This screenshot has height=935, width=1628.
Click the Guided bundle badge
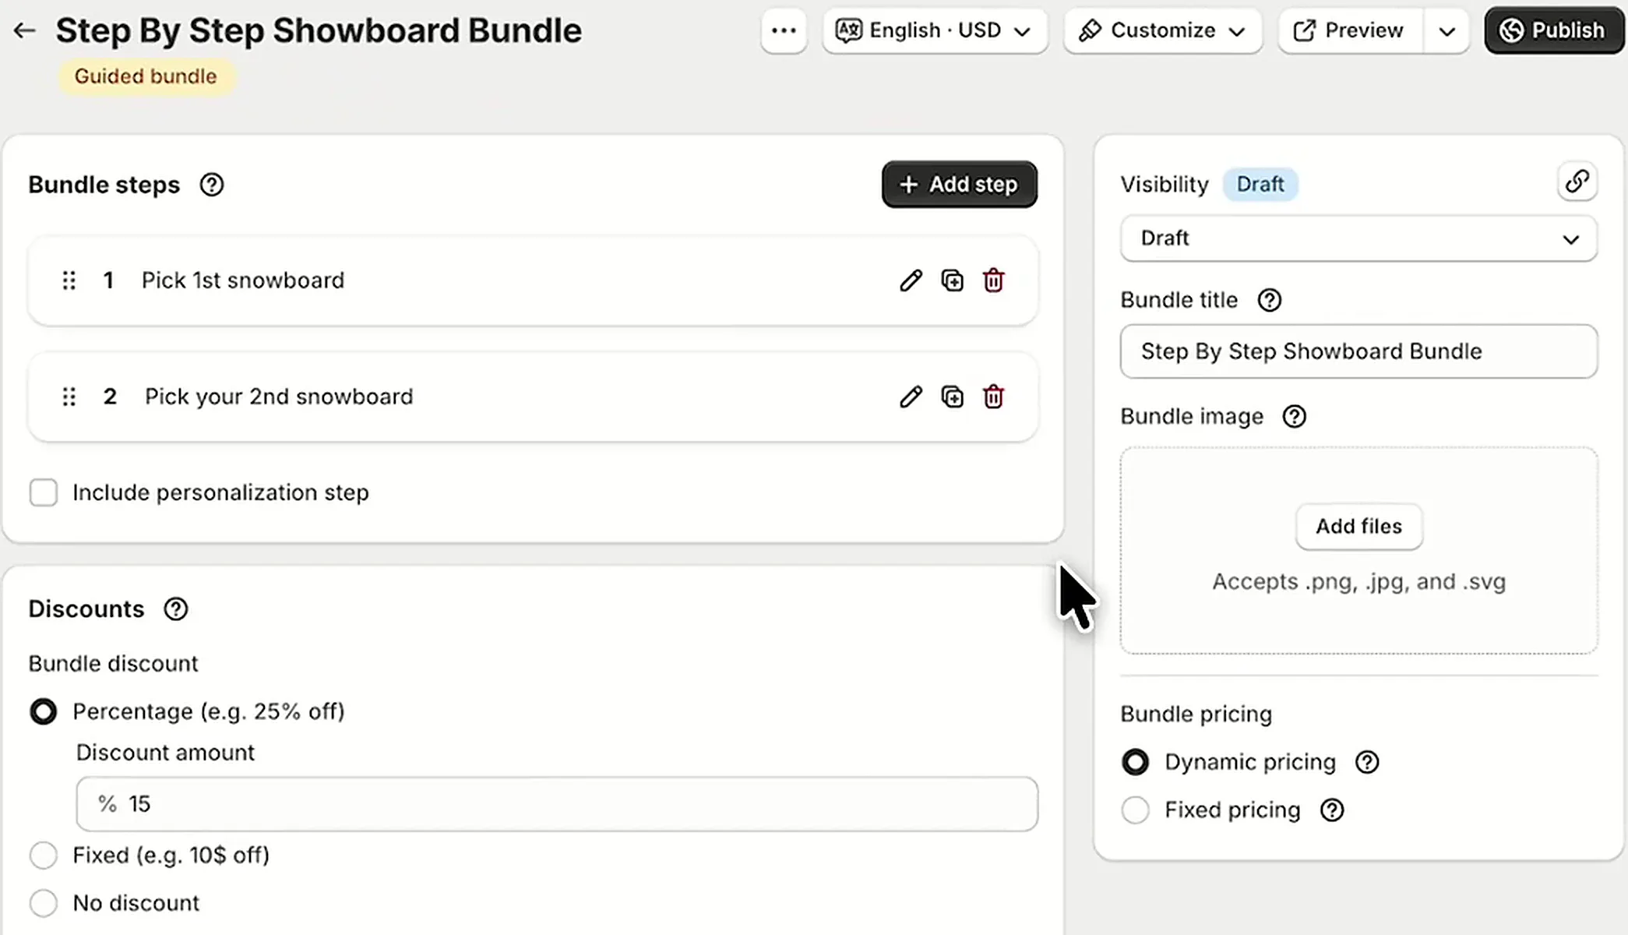[x=146, y=76]
